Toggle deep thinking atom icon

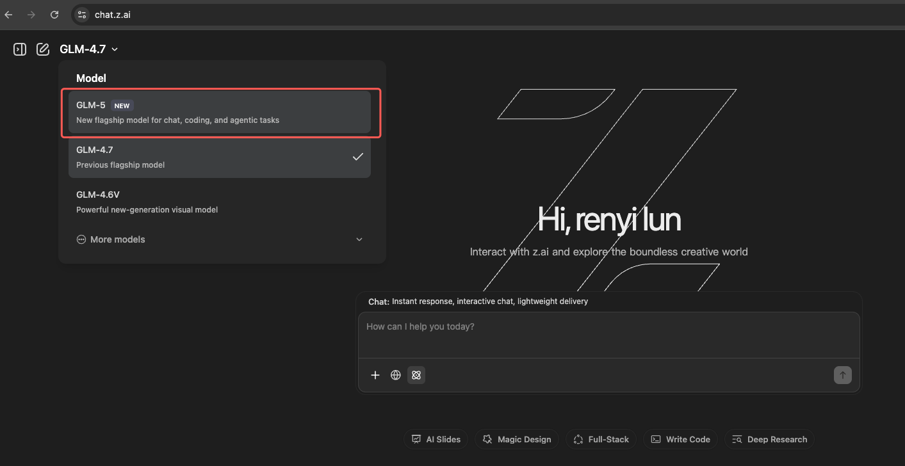coord(416,375)
